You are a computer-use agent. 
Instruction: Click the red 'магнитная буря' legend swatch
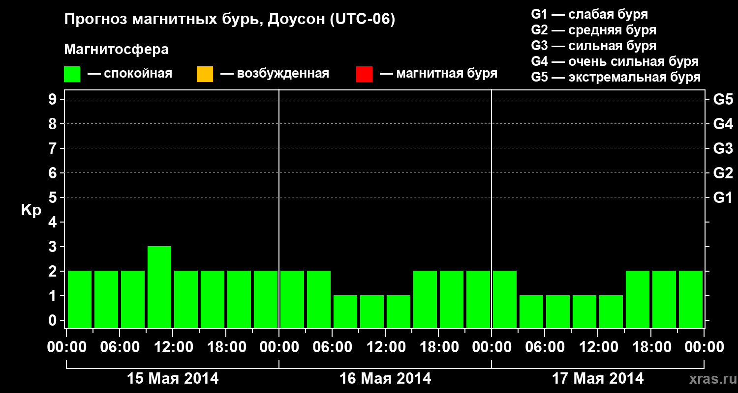click(364, 74)
